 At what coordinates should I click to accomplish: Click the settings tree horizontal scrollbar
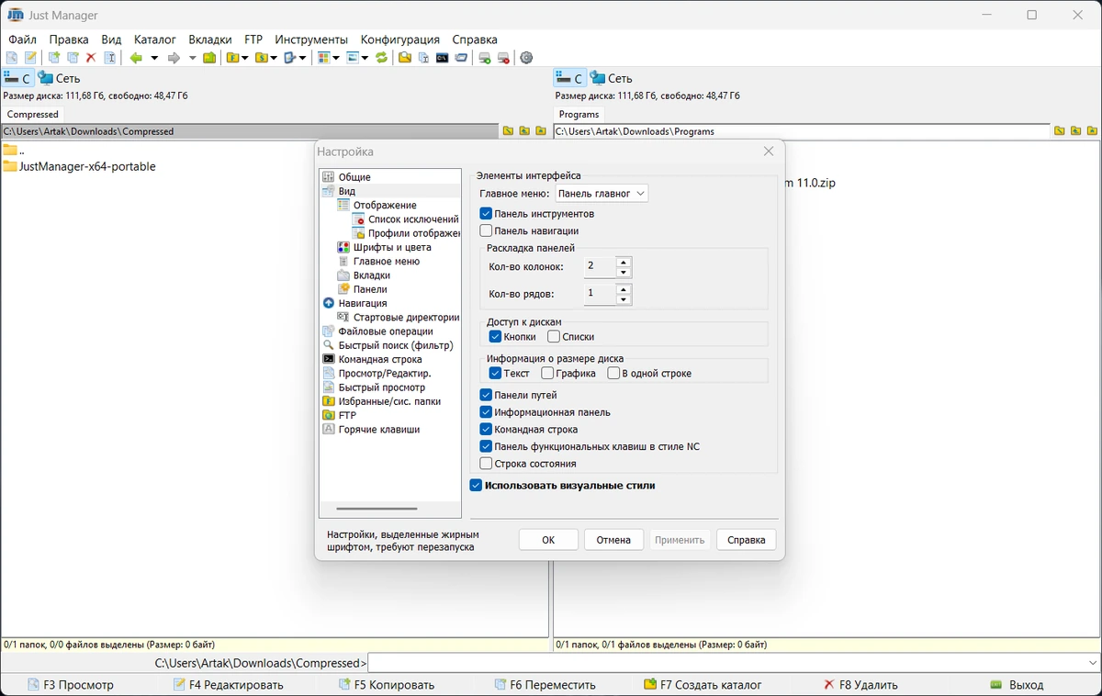[x=377, y=509]
